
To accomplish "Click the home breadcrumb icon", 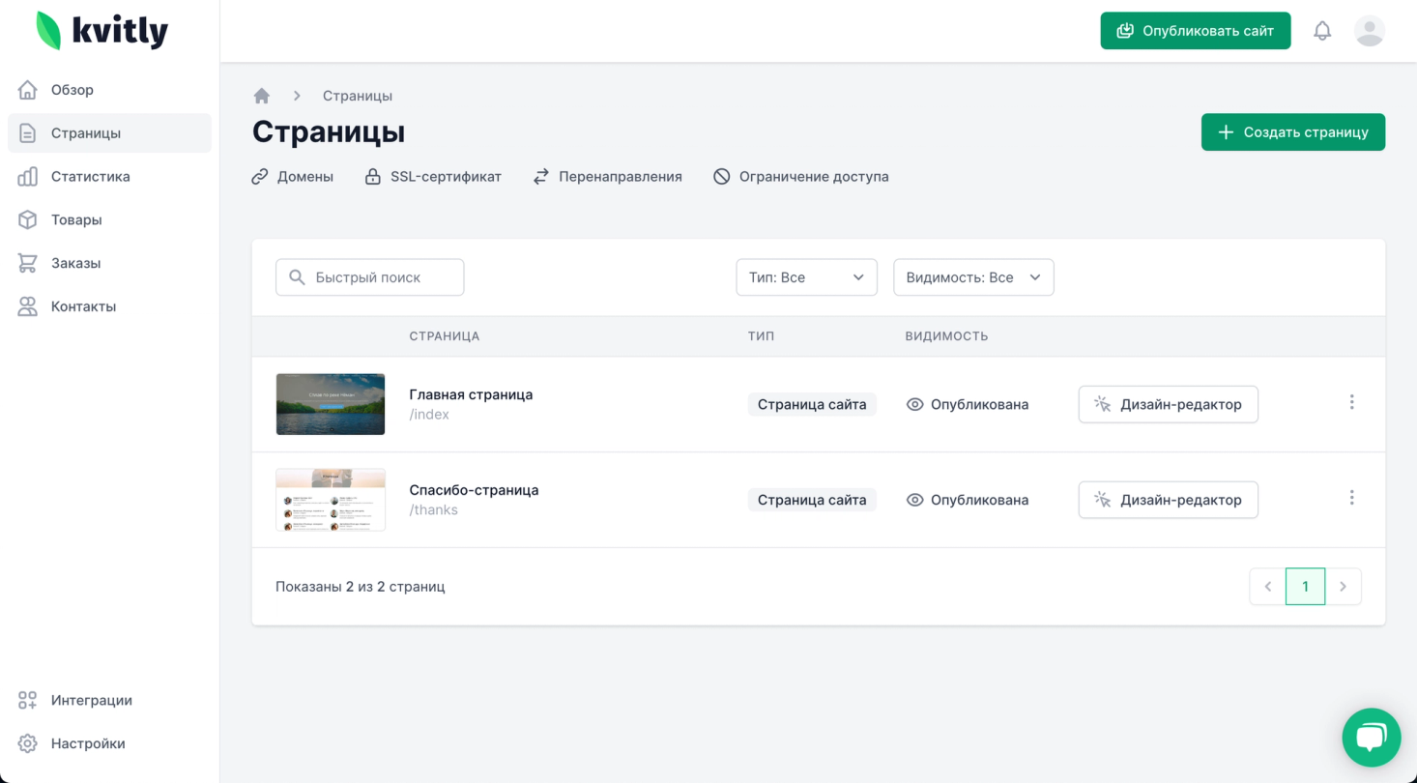I will (261, 96).
